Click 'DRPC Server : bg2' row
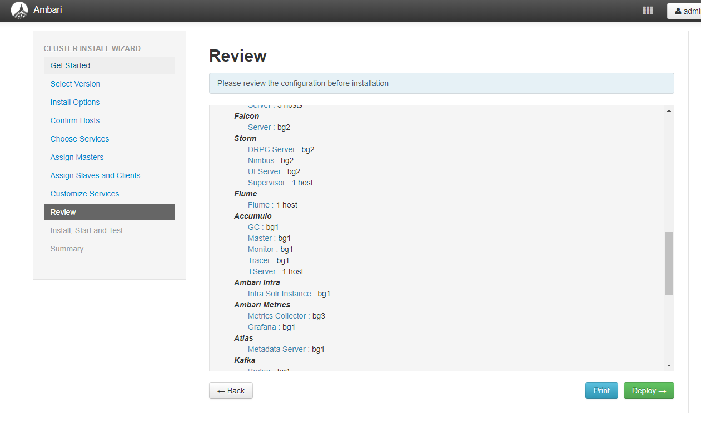Viewport: 701px width, 424px height. coord(281,149)
